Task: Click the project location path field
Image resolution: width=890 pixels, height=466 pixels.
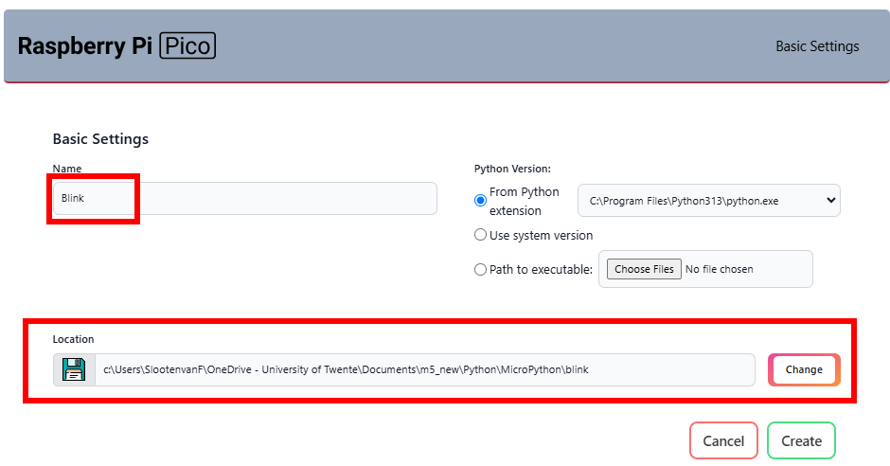Action: [x=424, y=369]
